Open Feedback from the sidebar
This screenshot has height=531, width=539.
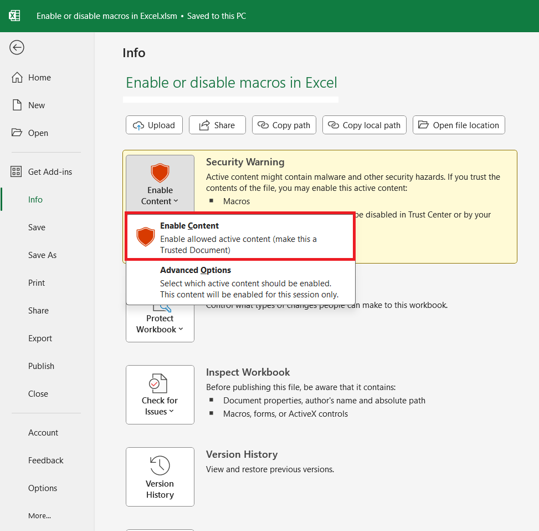pyautogui.click(x=46, y=461)
